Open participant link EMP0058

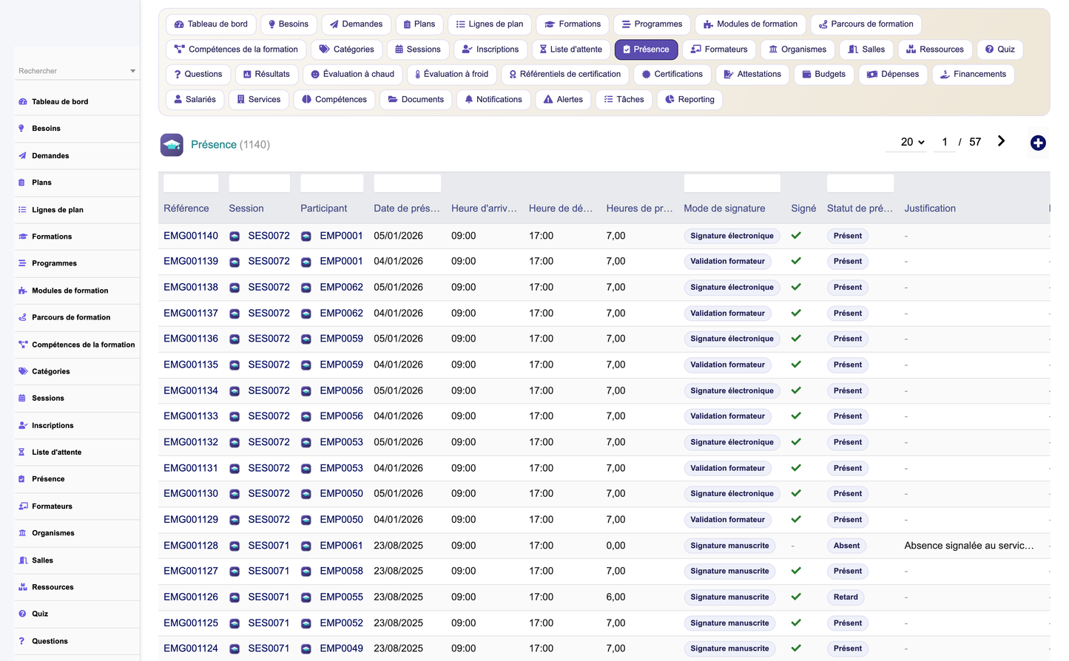click(341, 571)
